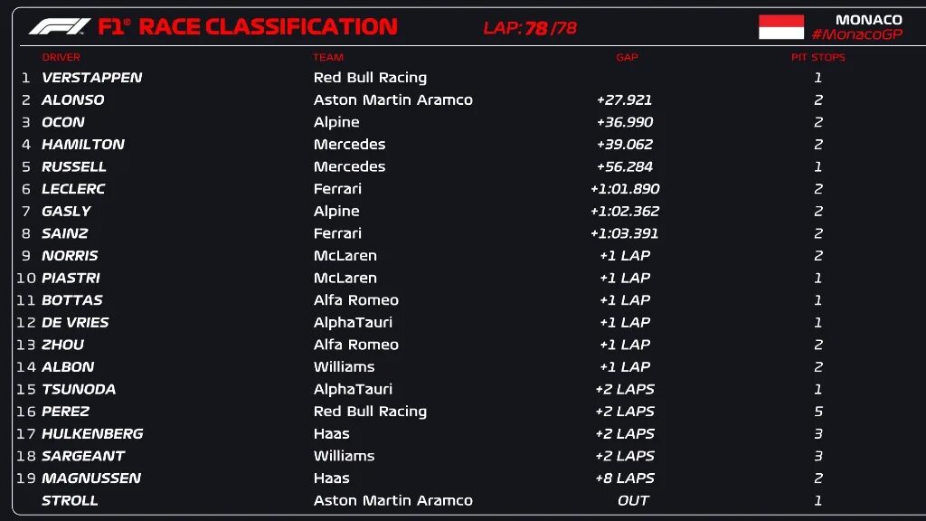Screen dimensions: 926x521
Task: Click the Monaco flag
Action: click(780, 26)
